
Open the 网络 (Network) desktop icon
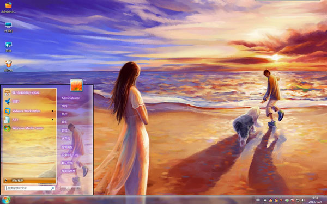tap(8, 47)
